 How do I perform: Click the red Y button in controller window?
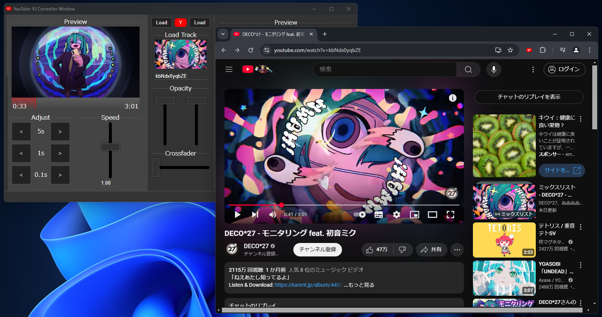[x=180, y=22]
